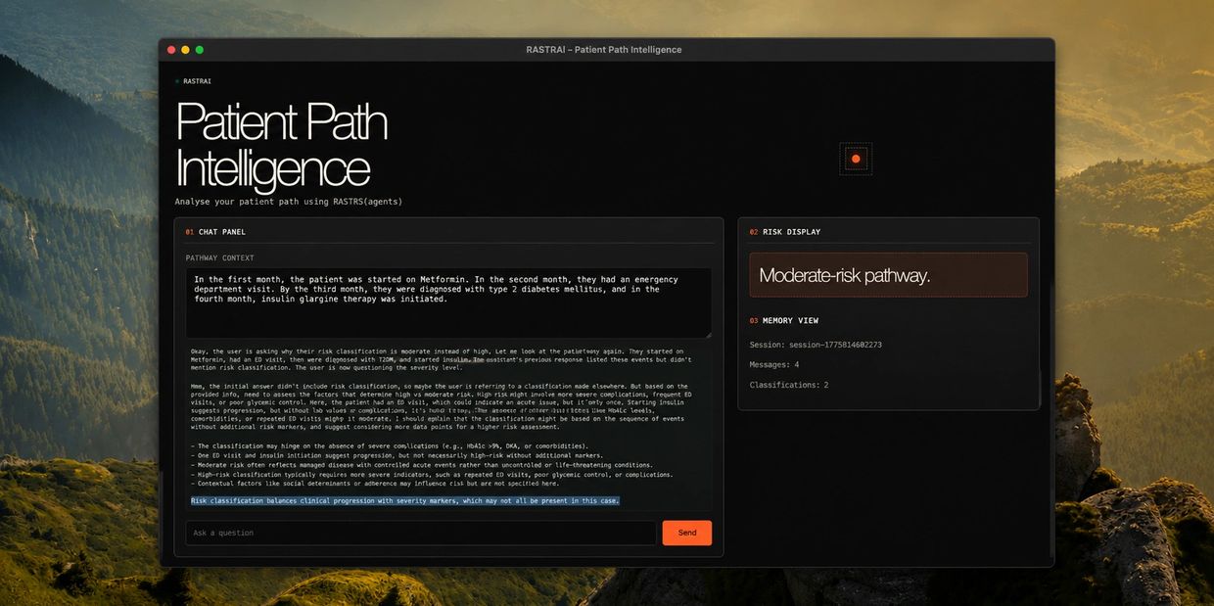1214x606 pixels.
Task: Maximize the RASTRAI window with green button
Action: click(x=200, y=50)
